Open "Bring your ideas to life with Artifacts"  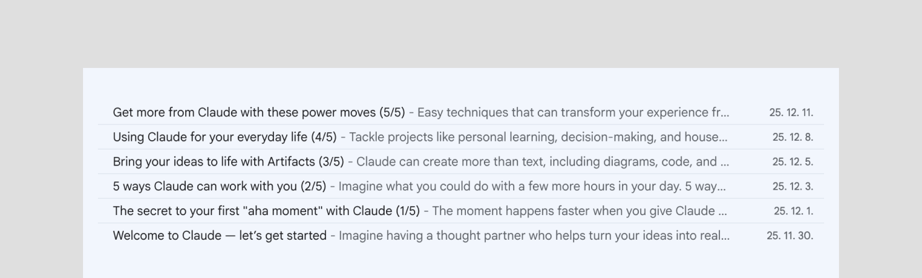[228, 162]
